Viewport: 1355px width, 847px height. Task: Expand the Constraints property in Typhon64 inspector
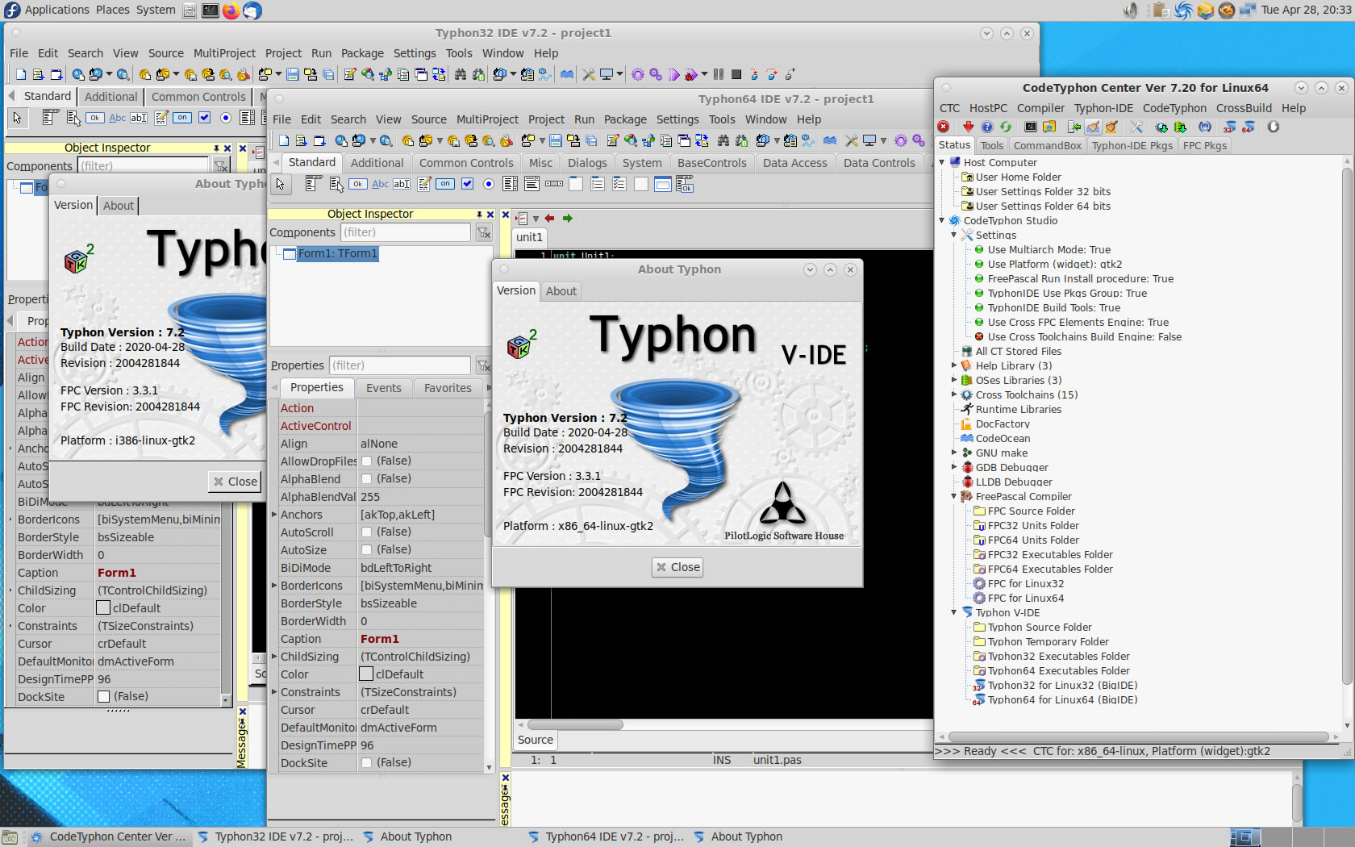(274, 691)
